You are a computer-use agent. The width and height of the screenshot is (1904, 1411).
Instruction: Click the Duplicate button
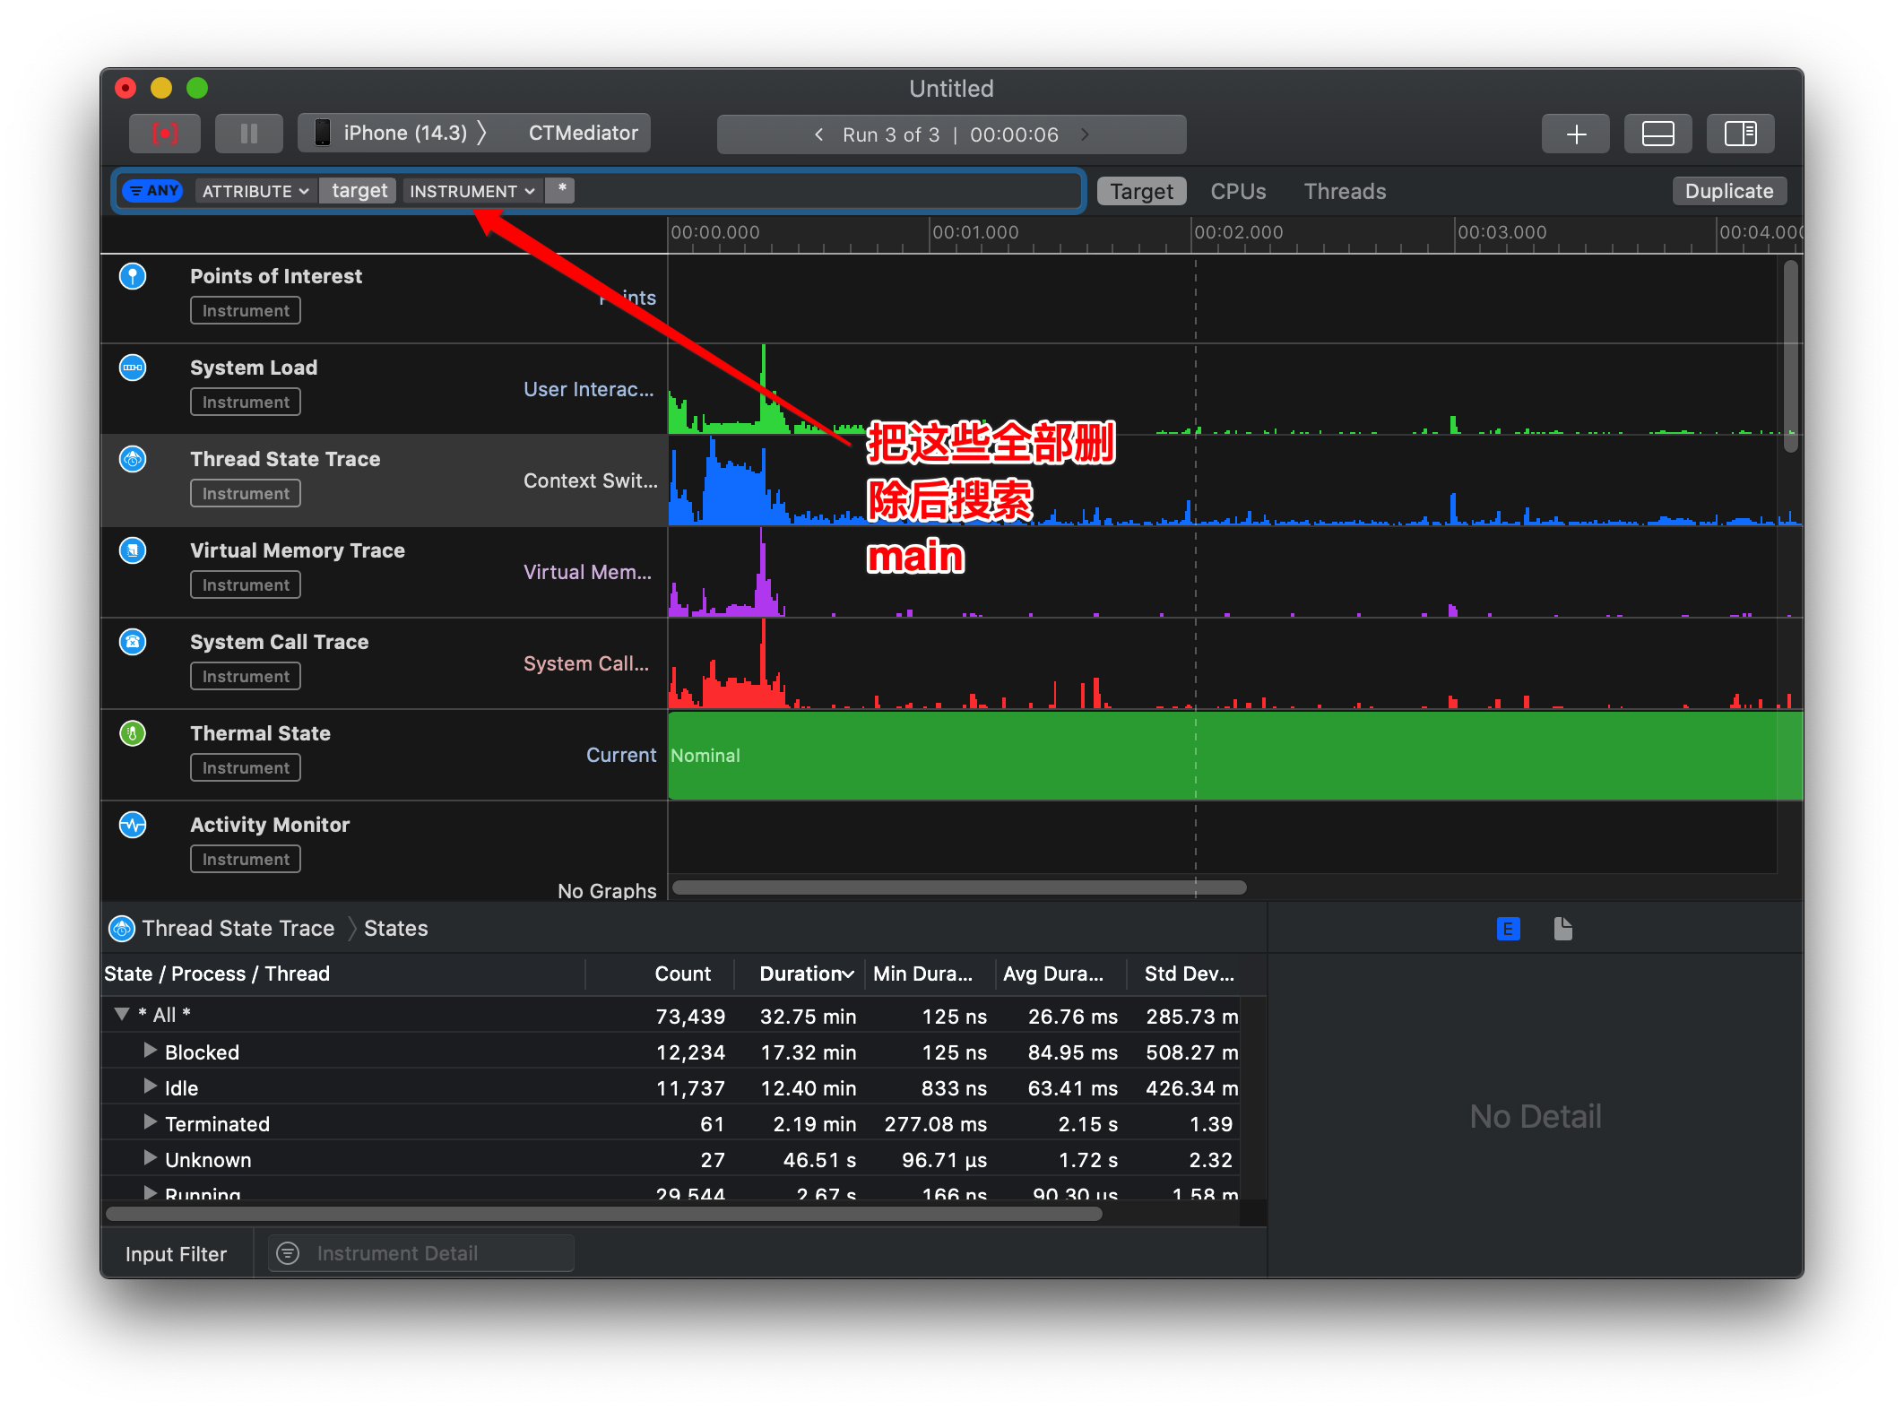[1729, 191]
